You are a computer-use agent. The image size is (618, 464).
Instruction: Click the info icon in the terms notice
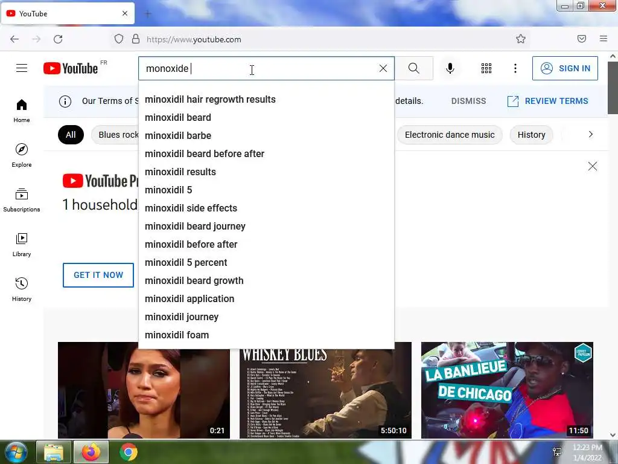point(65,101)
